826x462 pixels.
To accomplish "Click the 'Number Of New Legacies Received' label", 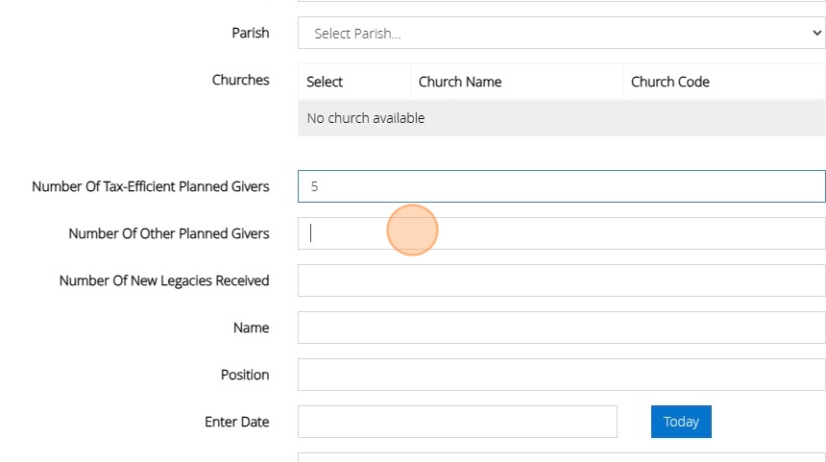I will click(x=163, y=280).
